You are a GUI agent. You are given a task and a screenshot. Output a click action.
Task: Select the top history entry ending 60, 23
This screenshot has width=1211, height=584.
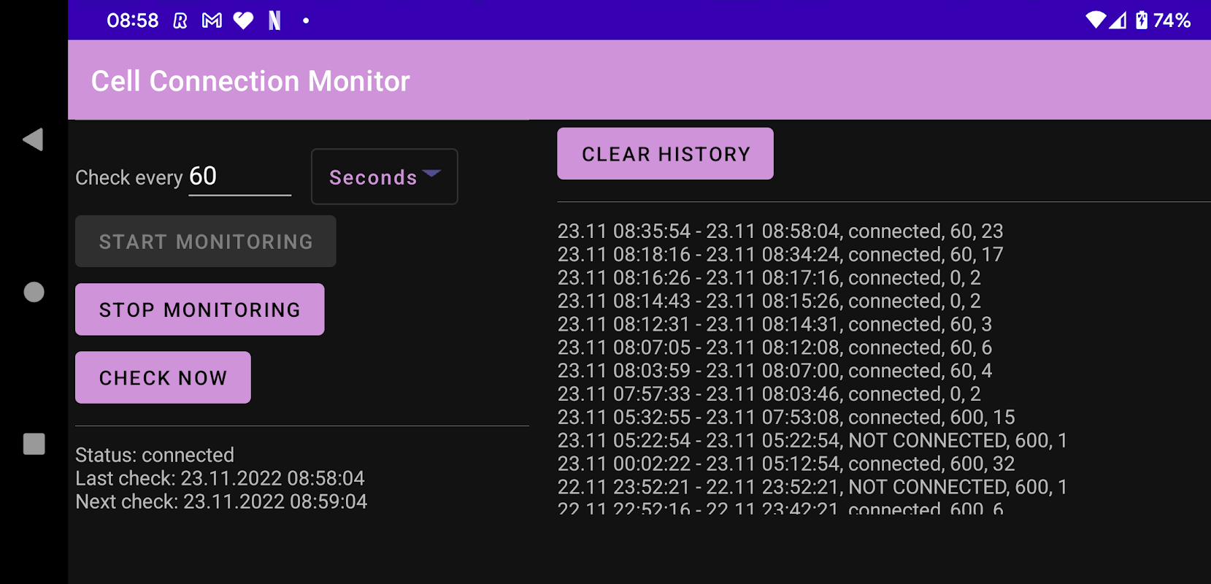click(780, 231)
